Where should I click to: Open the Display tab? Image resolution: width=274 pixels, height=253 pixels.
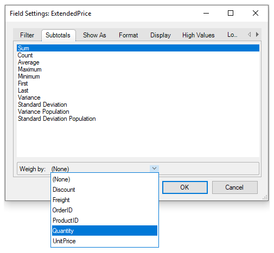(x=161, y=35)
